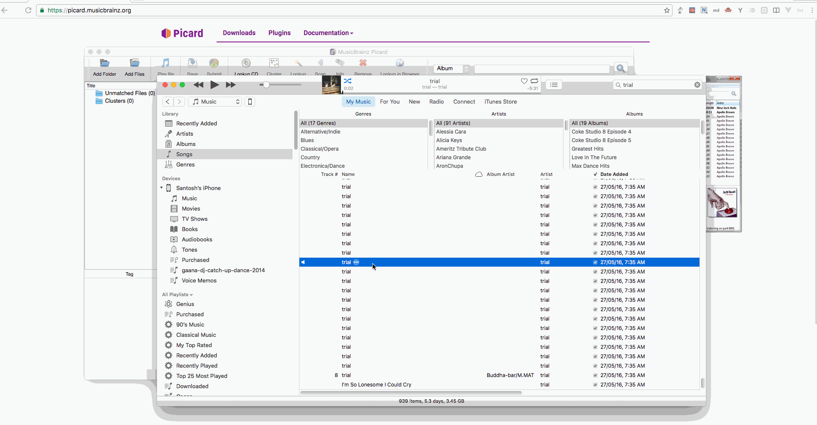Screen dimensions: 817x425
Task: Click the horizontal scrollbar under the song list
Action: 411,392
